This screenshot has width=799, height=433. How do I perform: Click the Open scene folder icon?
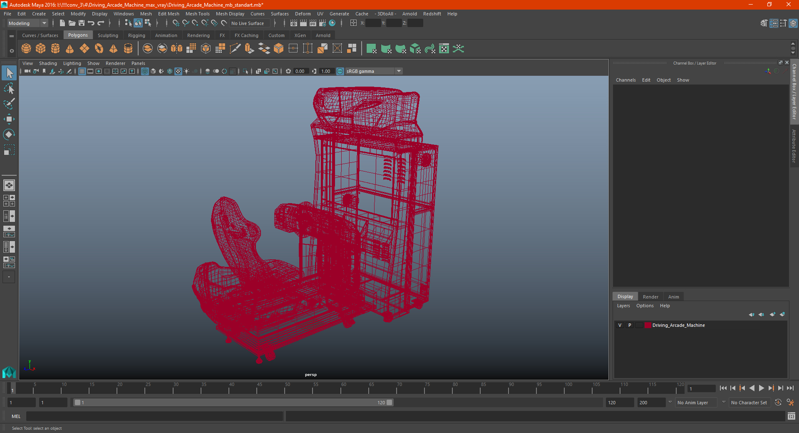tap(72, 23)
